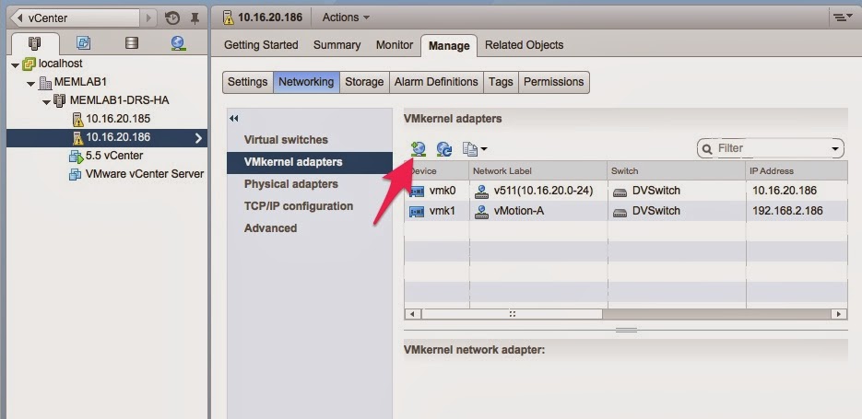Open the Tags sub-tab
The width and height of the screenshot is (862, 419).
pos(501,82)
